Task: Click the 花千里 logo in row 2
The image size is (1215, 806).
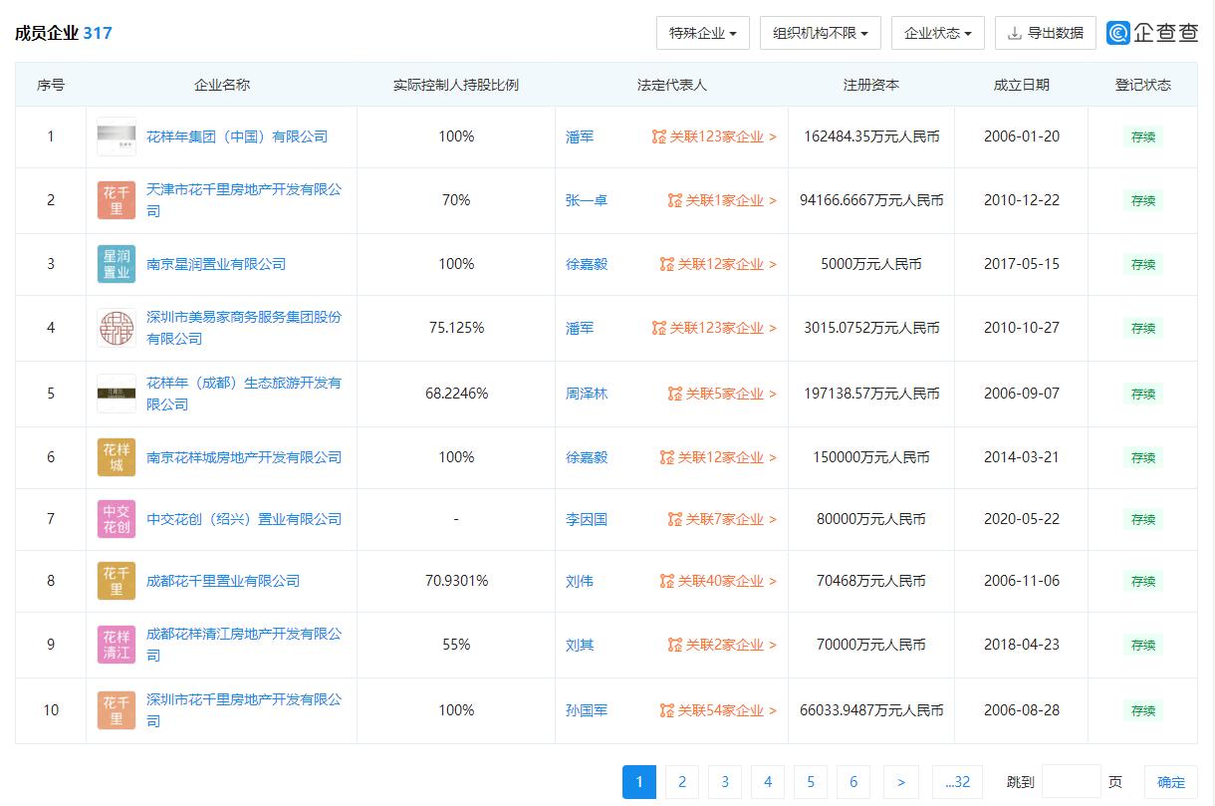Action: pos(117,200)
